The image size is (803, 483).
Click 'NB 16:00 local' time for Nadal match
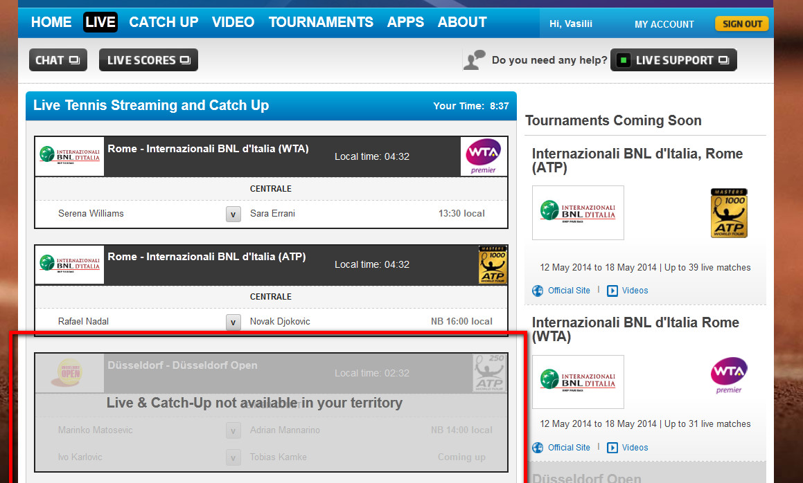[x=461, y=321]
